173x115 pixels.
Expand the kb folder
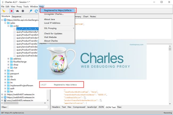click(5, 77)
